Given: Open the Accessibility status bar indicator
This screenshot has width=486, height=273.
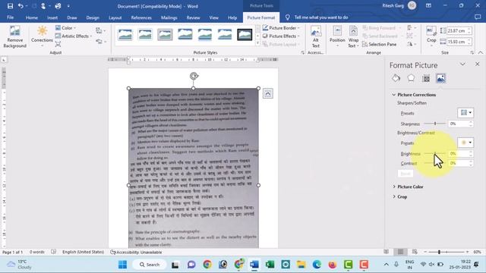Looking at the screenshot, I should click(136, 252).
